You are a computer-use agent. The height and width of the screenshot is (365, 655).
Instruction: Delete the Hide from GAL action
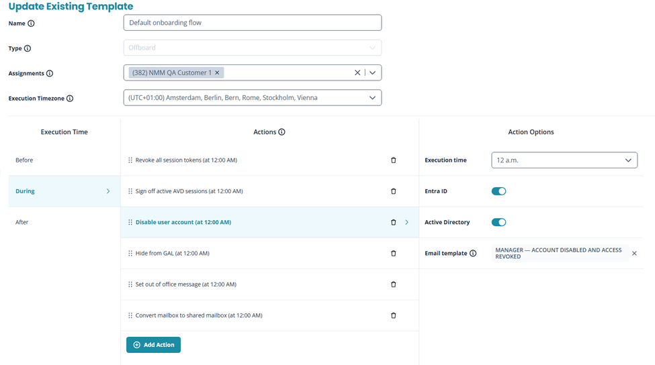[x=394, y=254]
